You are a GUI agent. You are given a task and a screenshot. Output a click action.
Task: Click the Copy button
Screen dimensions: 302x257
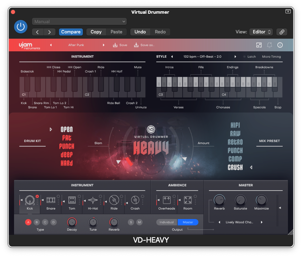point(96,32)
